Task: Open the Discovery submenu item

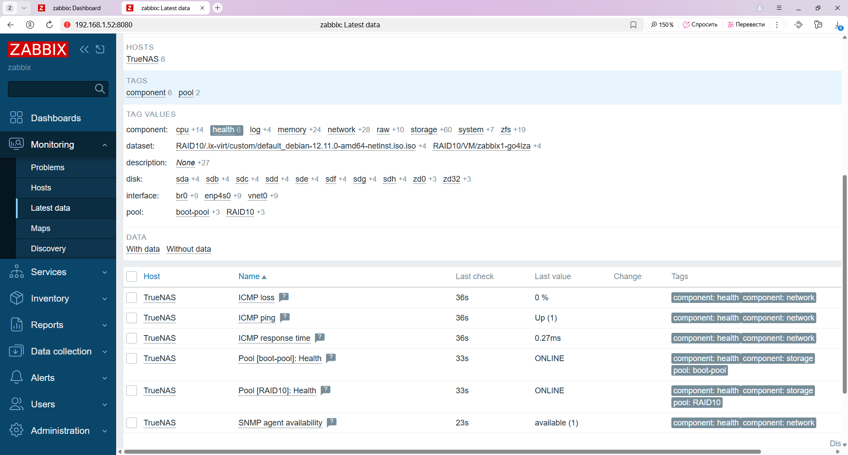Action: click(66, 249)
